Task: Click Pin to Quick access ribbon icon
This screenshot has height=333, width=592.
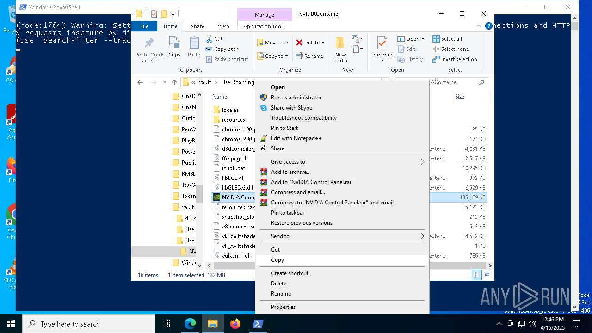Action: pos(149,50)
